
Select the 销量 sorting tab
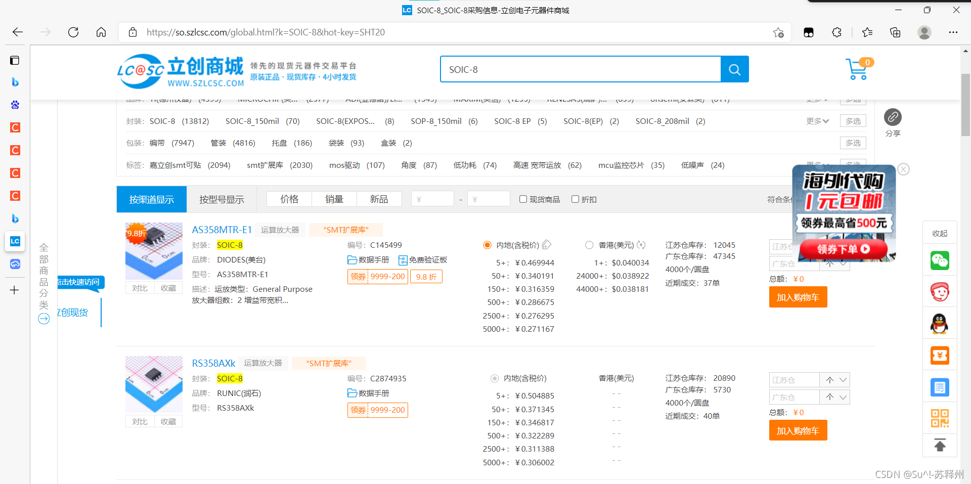[334, 199]
